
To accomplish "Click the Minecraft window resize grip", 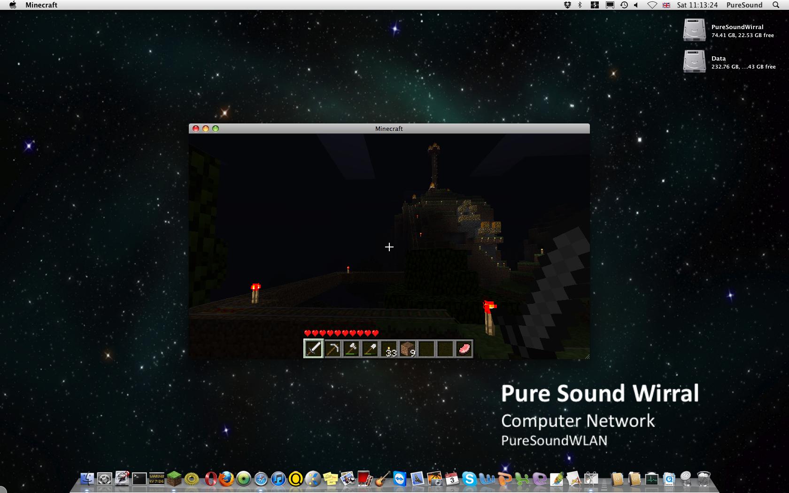I will point(587,356).
